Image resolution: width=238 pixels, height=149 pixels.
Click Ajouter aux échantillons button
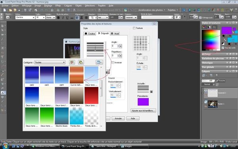point(143,110)
